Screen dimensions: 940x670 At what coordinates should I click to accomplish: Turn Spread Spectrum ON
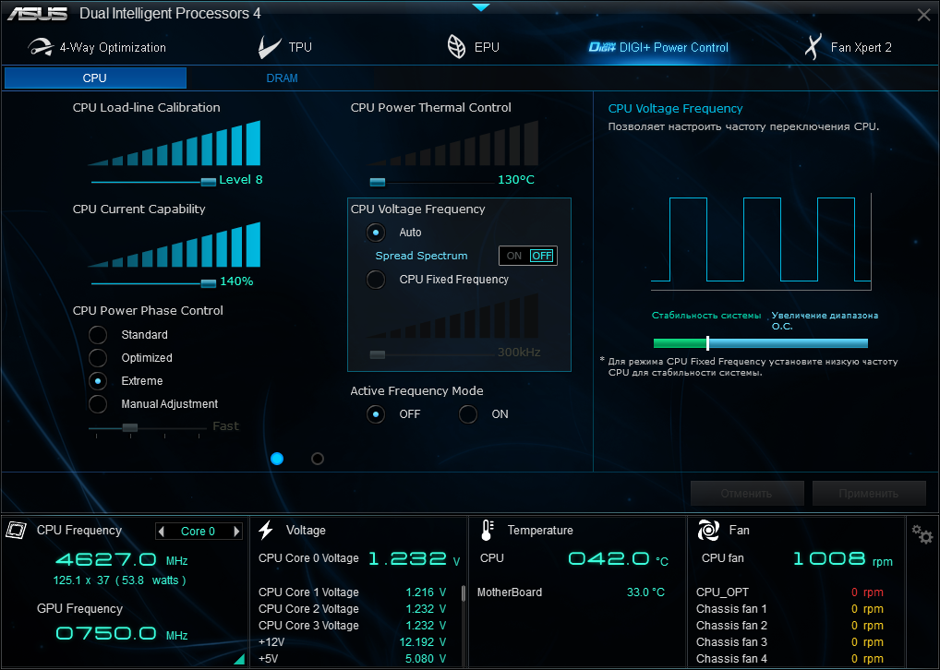coord(514,256)
